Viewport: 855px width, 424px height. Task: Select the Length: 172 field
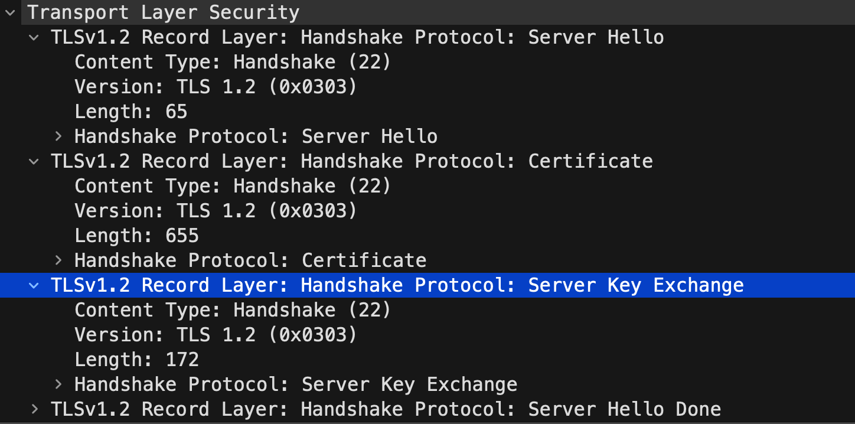[x=136, y=360]
